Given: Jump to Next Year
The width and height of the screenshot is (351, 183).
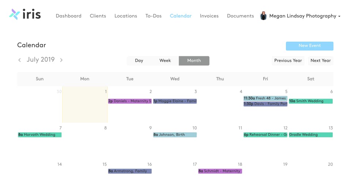Looking at the screenshot, I should point(321,61).
